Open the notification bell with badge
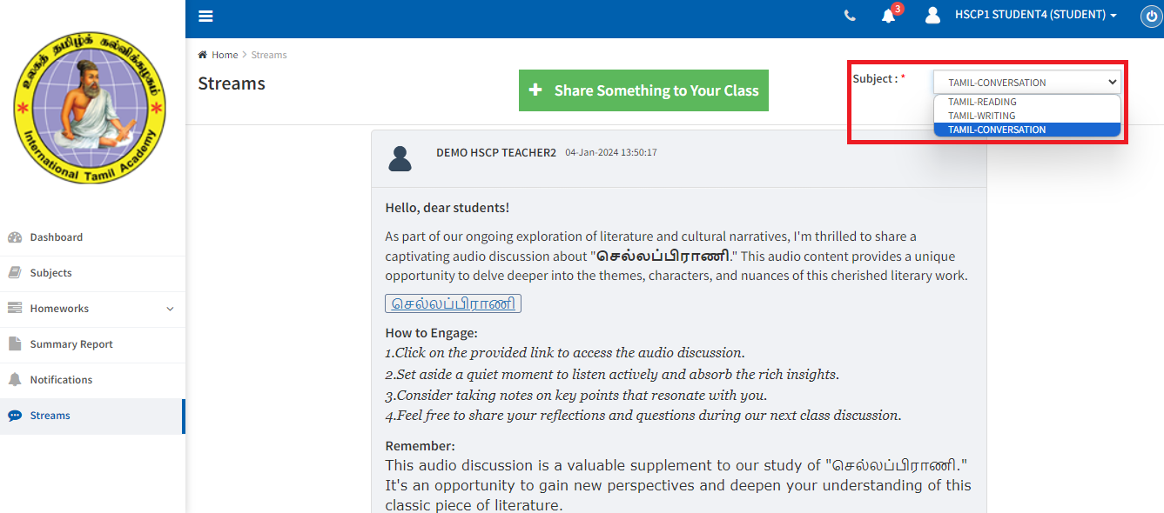Image resolution: width=1164 pixels, height=513 pixels. point(888,16)
